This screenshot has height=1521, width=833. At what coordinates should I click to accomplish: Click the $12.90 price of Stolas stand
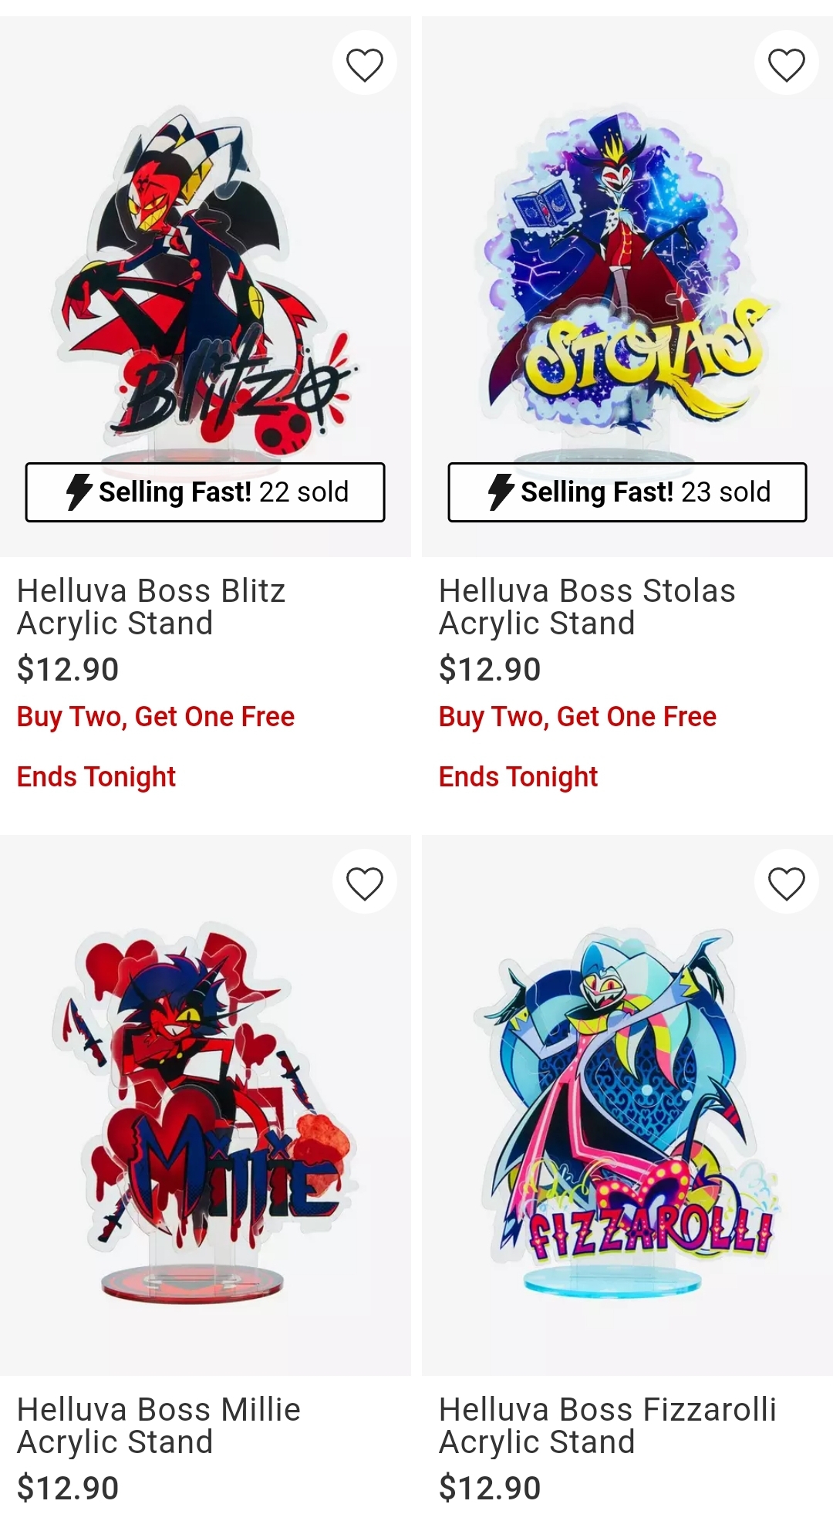click(490, 669)
